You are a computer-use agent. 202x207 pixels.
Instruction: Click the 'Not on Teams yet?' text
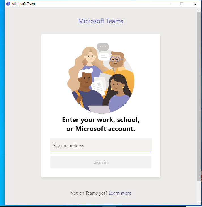(x=89, y=193)
